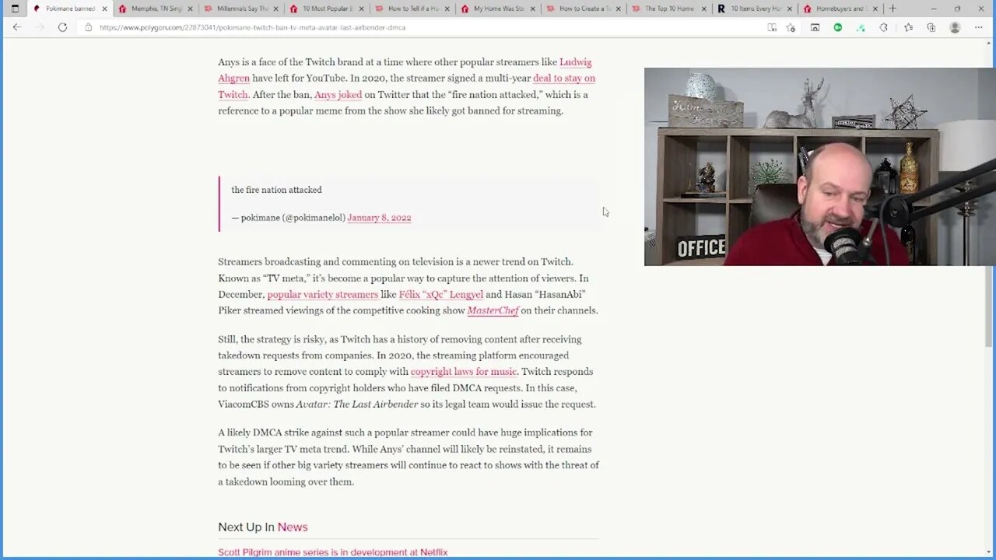
Task: Open the browser settings and more menu
Action: click(x=978, y=27)
